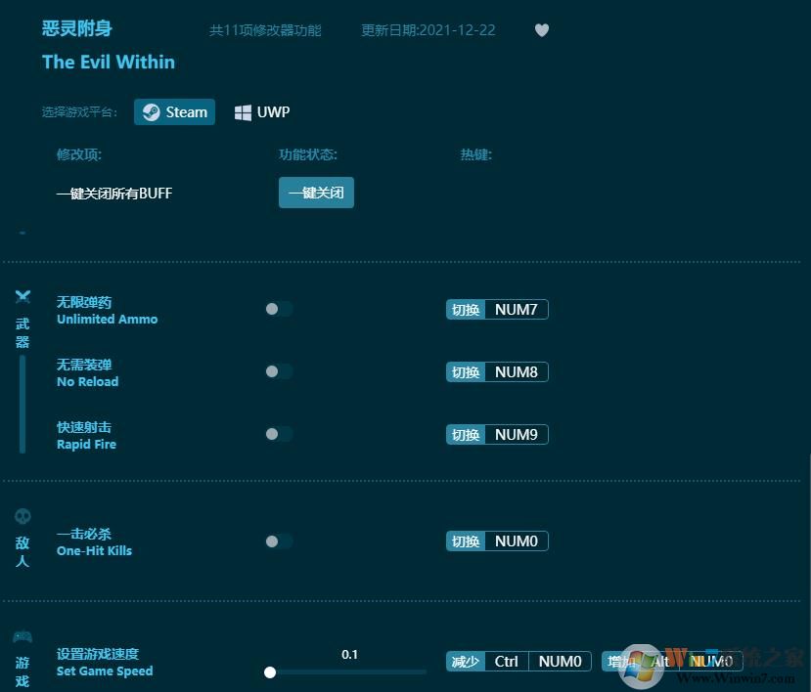Viewport: 811px width, 692px height.
Task: Click the 增加 Alt NUM0 increase speed button
Action: 670,661
